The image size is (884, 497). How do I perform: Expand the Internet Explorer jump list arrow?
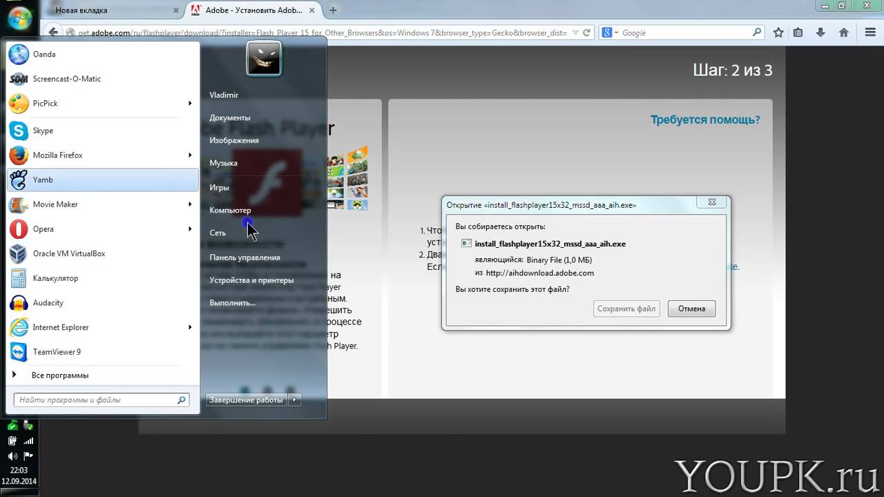click(190, 327)
